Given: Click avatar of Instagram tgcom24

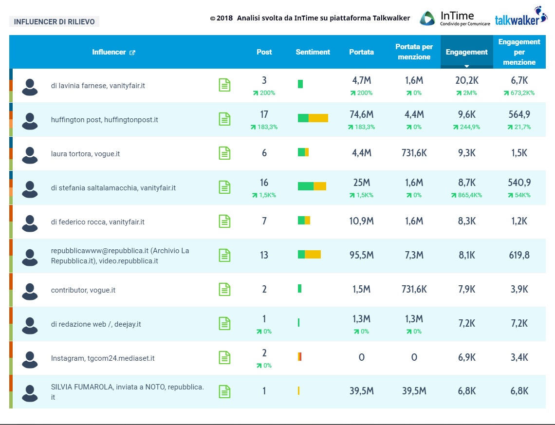Looking at the screenshot, I should pyautogui.click(x=30, y=360).
